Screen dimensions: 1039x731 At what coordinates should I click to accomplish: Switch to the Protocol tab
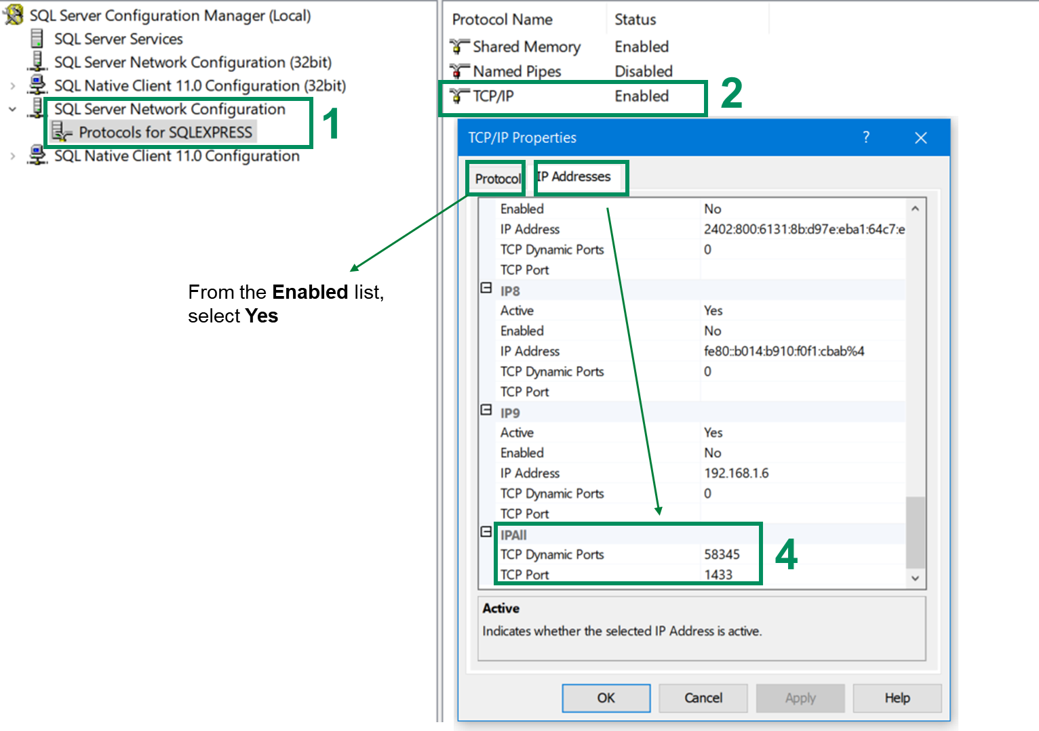[x=498, y=179]
